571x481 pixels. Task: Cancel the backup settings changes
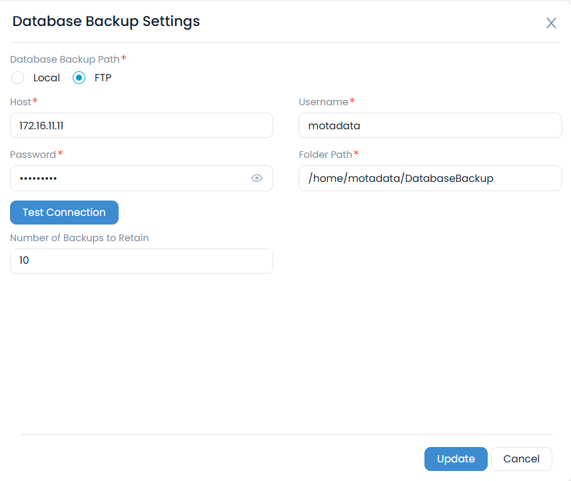521,459
